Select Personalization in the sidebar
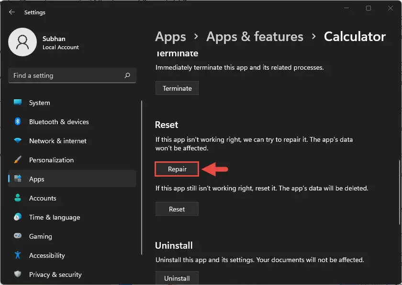 pos(72,160)
